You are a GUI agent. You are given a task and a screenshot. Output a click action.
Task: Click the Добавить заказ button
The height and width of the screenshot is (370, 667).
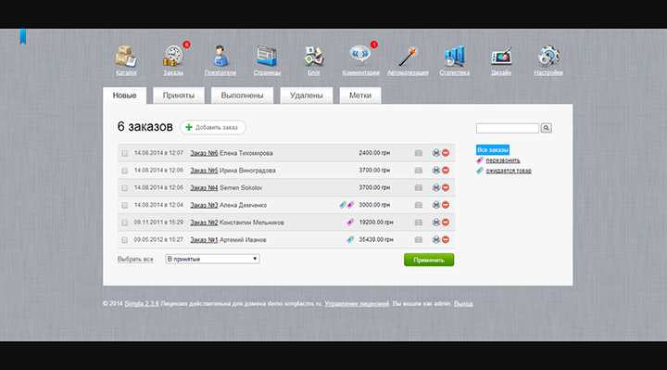[213, 127]
